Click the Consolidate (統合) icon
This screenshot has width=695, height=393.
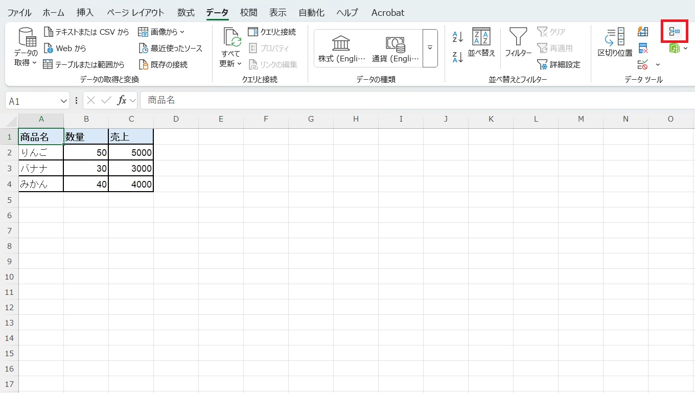pos(675,32)
